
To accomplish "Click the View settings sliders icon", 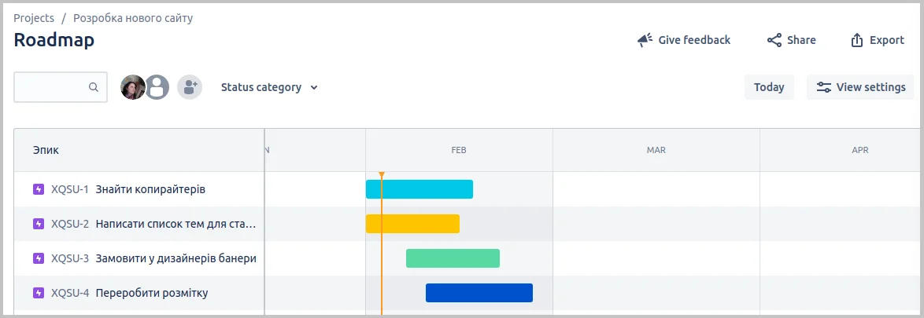I will point(823,87).
